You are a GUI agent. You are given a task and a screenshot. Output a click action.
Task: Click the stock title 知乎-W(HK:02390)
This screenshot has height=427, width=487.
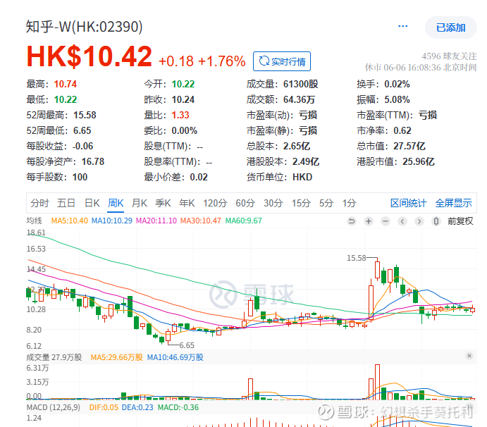[84, 27]
